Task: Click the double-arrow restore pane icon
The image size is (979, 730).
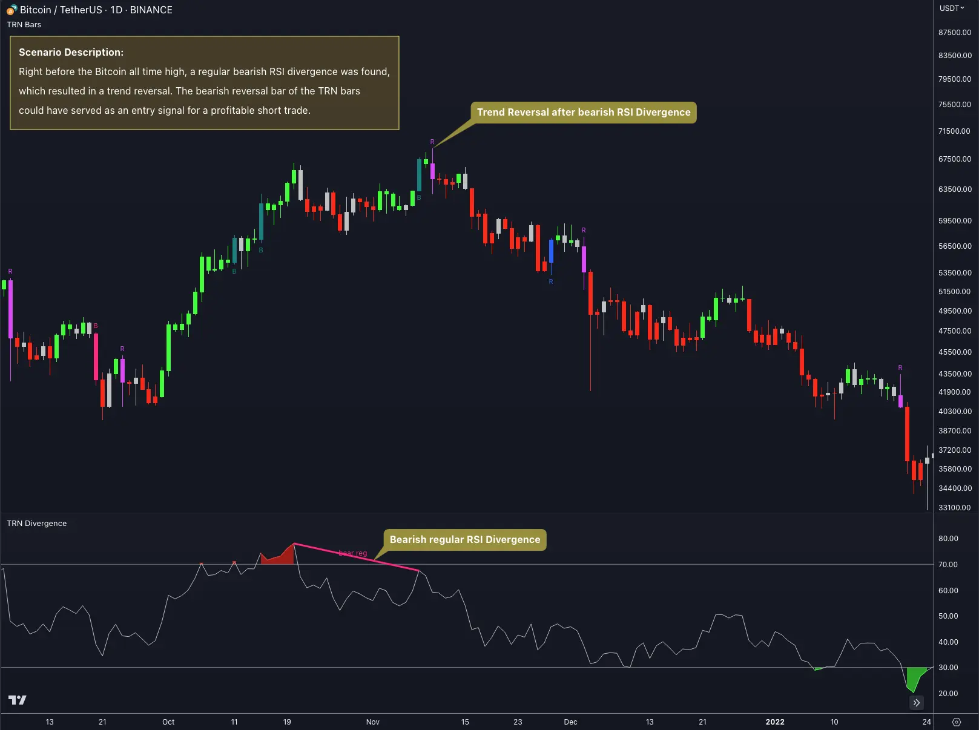Action: [x=916, y=703]
